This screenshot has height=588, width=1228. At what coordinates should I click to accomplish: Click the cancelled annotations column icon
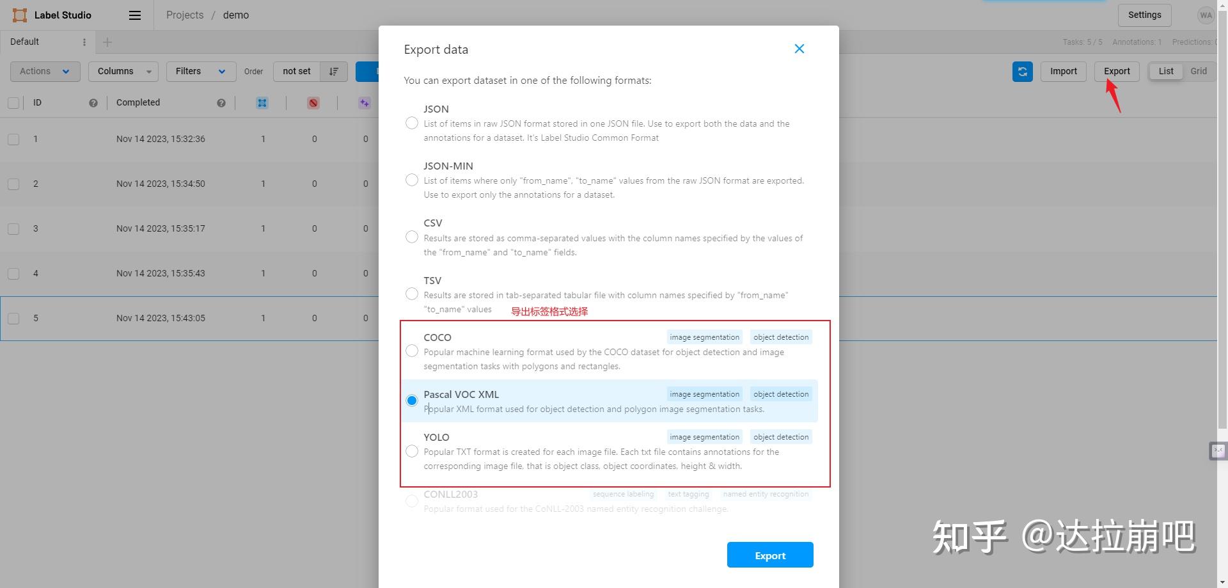(313, 103)
